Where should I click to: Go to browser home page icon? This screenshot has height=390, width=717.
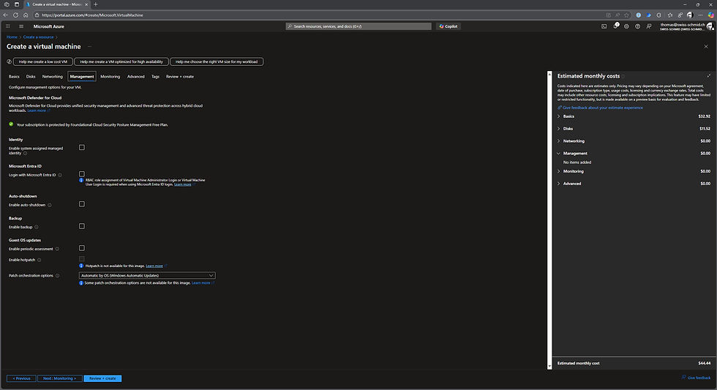pos(26,15)
